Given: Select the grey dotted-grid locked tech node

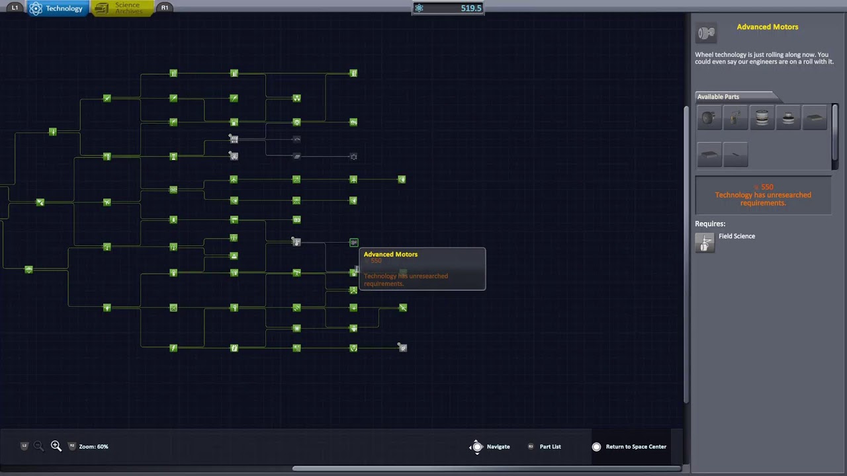Looking at the screenshot, I should 234,139.
